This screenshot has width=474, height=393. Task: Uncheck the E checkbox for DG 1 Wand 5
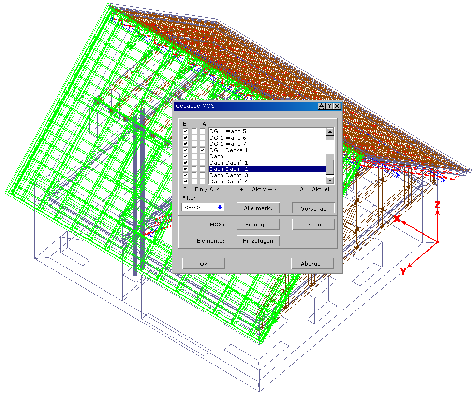click(x=185, y=131)
